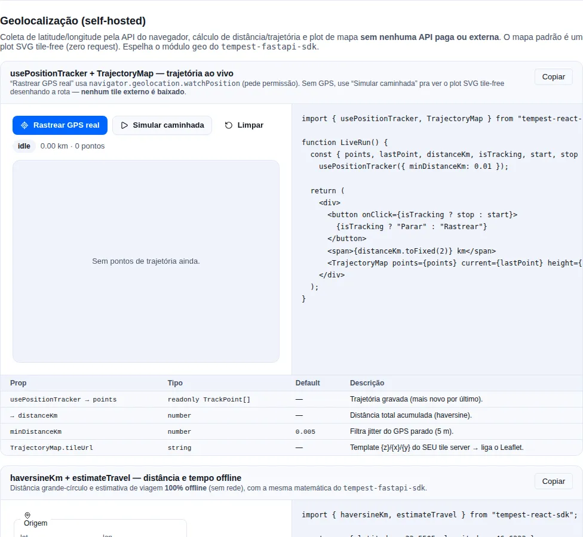
Task: Click the idle status badge
Action: coord(24,146)
